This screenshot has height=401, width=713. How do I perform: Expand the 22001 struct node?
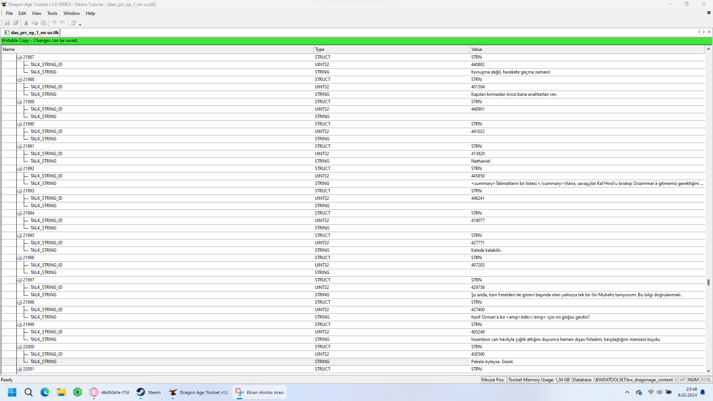tap(19, 369)
